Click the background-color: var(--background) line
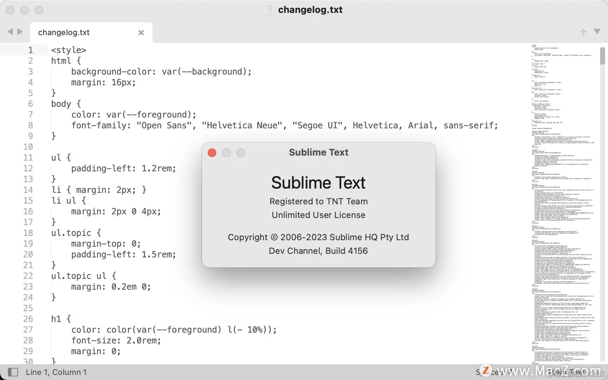 [161, 72]
